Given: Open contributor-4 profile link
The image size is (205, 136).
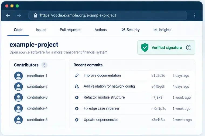Looking at the screenshot, I should (x=37, y=108).
